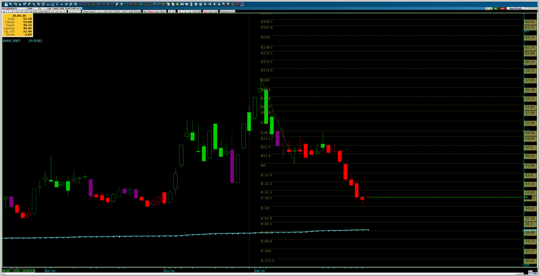Click the %150 Fibonacci level label
This screenshot has height=276, width=539.
(x=265, y=38)
